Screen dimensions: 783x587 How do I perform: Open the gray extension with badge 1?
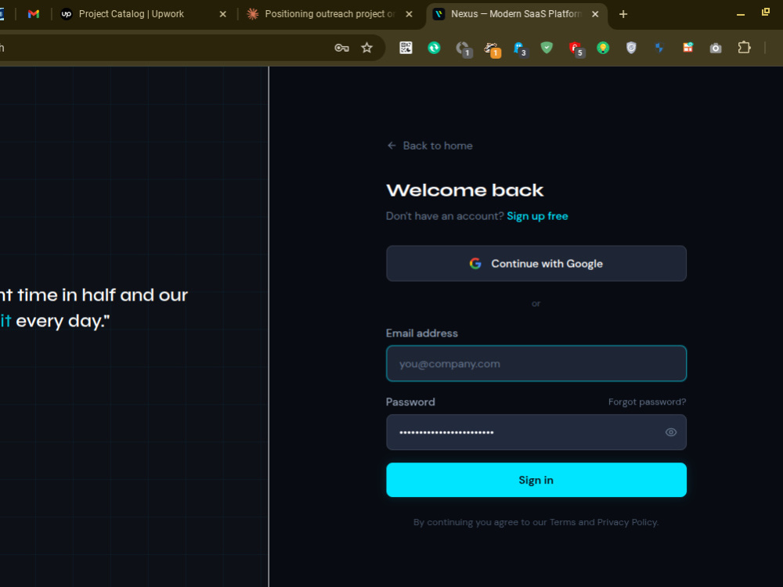[x=464, y=49]
